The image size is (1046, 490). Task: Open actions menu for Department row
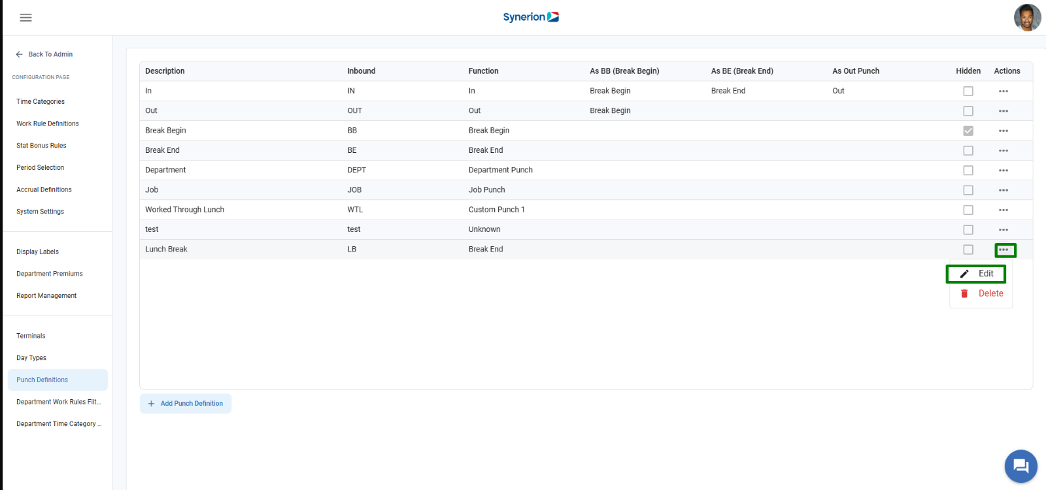[x=1004, y=171]
